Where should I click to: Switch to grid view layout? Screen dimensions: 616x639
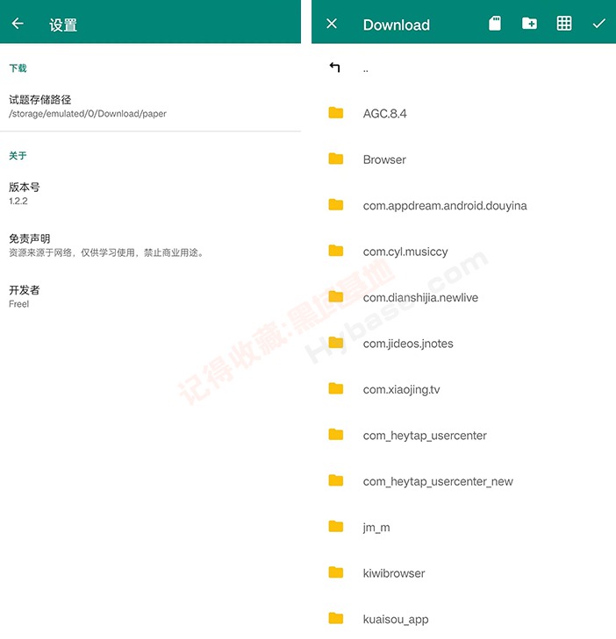(x=564, y=24)
